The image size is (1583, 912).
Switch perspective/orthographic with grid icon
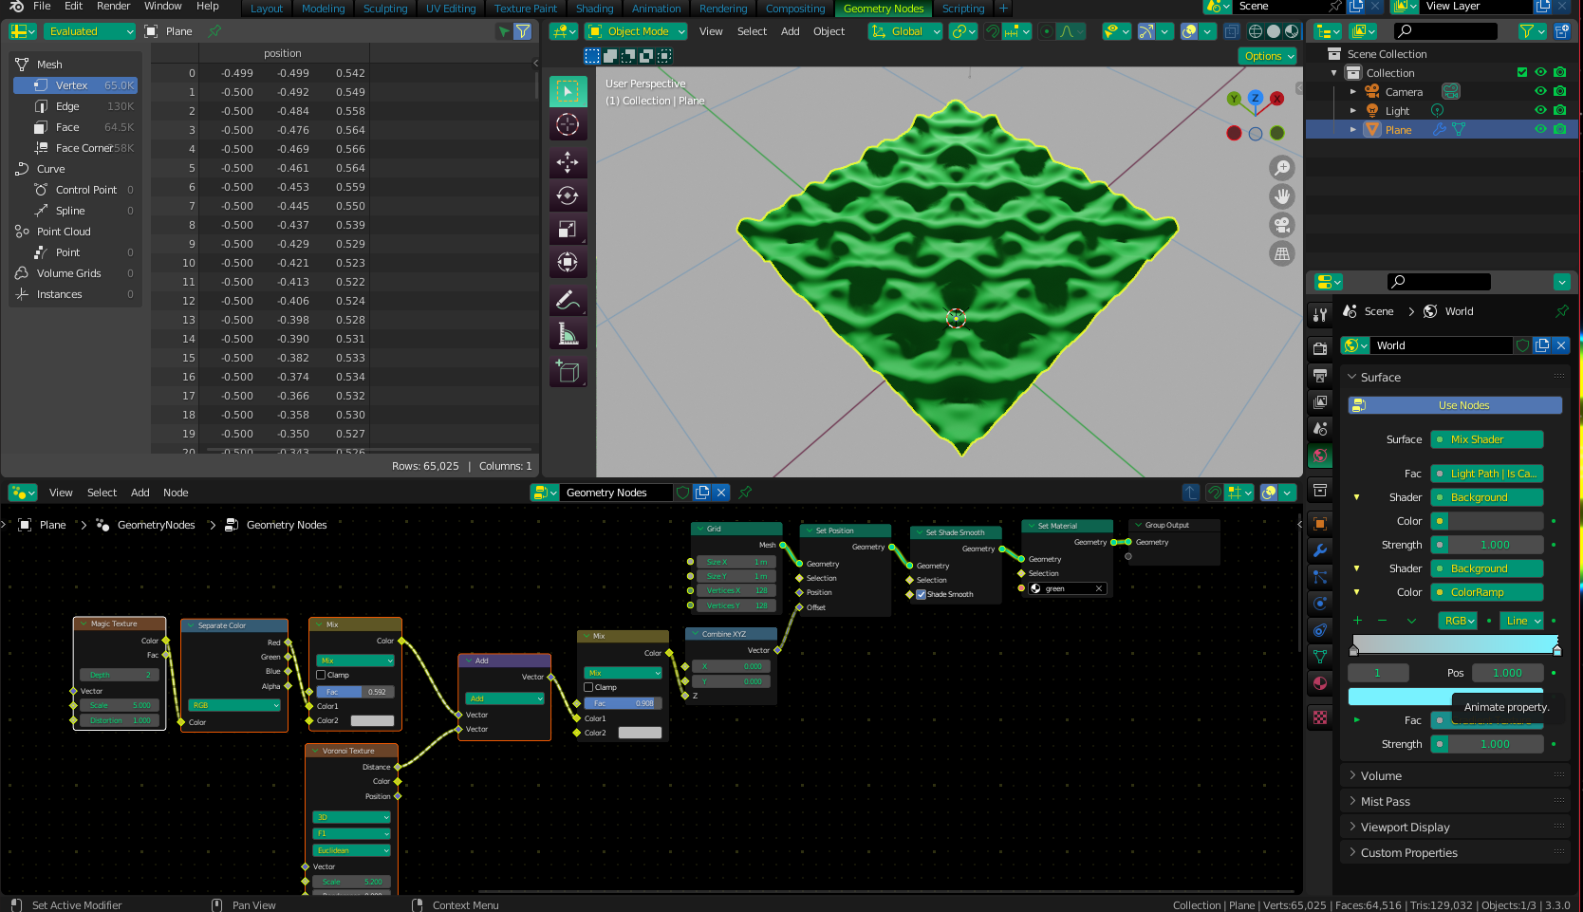point(1282,253)
